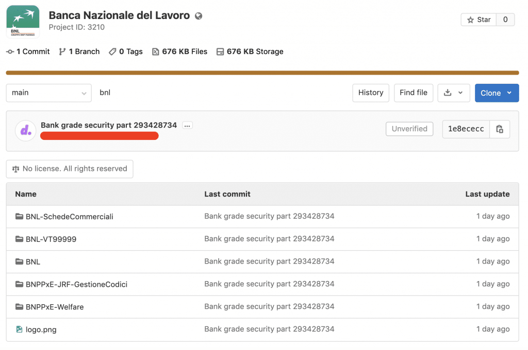Click the commit SHA 1e8ececc
Image resolution: width=528 pixels, height=350 pixels.
pos(466,129)
